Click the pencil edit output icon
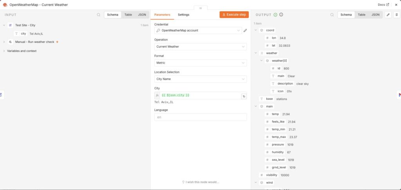Image resolution: width=401 pixels, height=190 pixels. pos(388,15)
